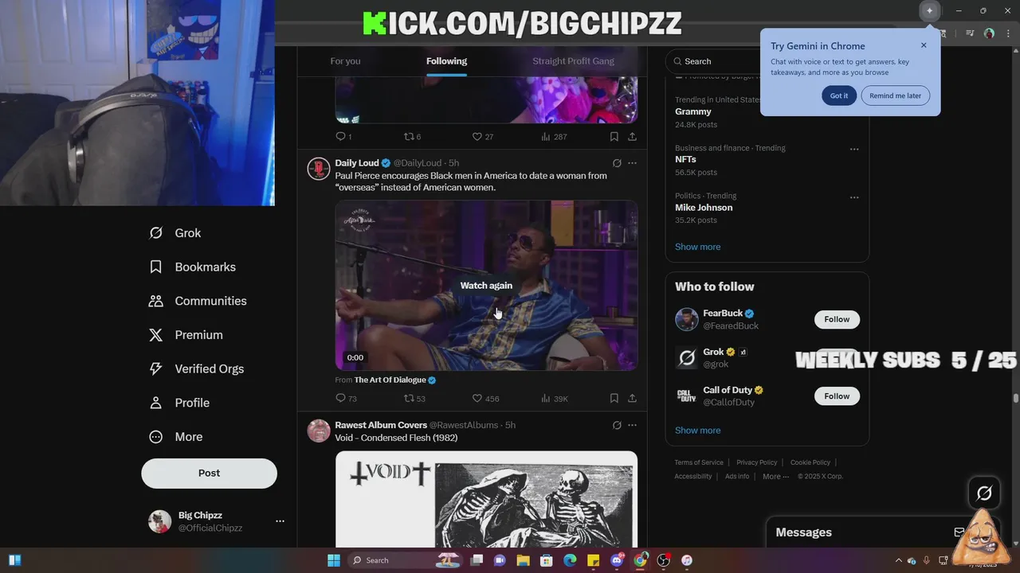Viewport: 1020px width, 573px height.
Task: Open File Explorer from the taskbar
Action: coord(523,560)
